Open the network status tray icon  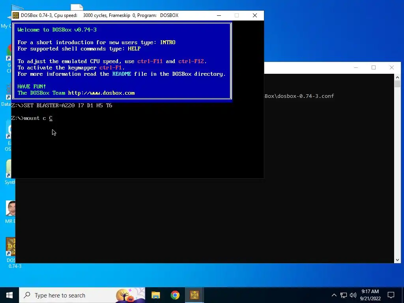pyautogui.click(x=344, y=295)
